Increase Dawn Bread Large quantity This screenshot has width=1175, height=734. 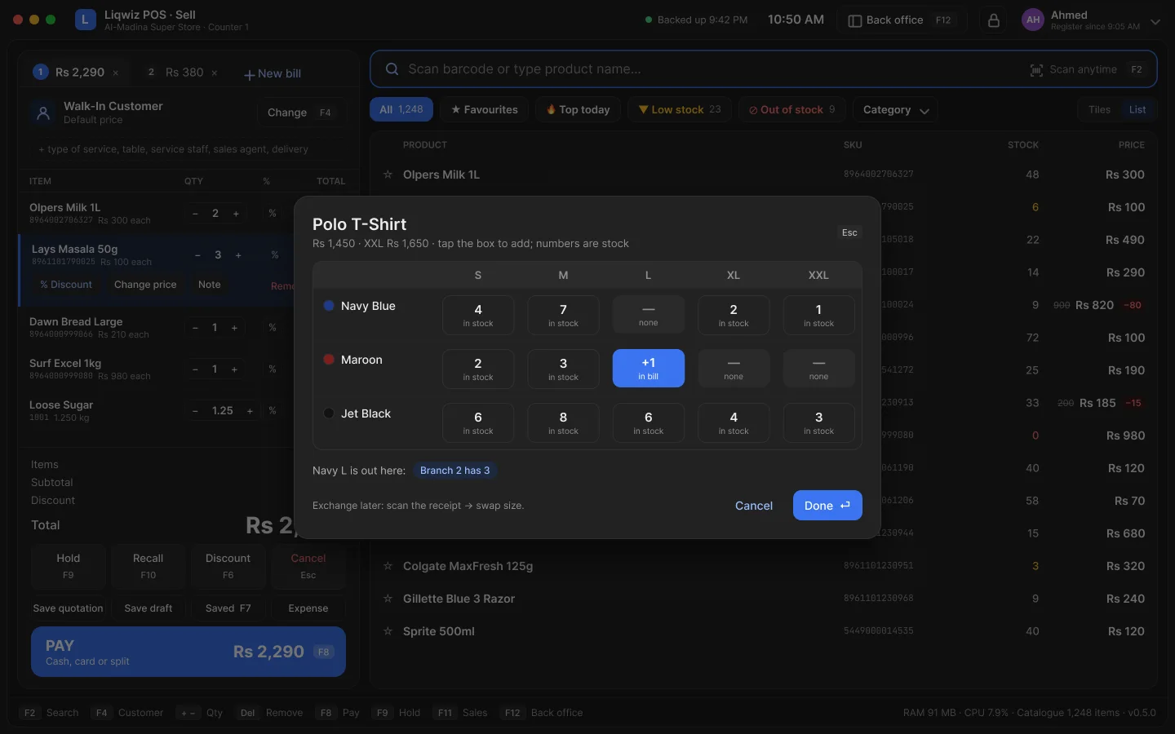pos(234,328)
